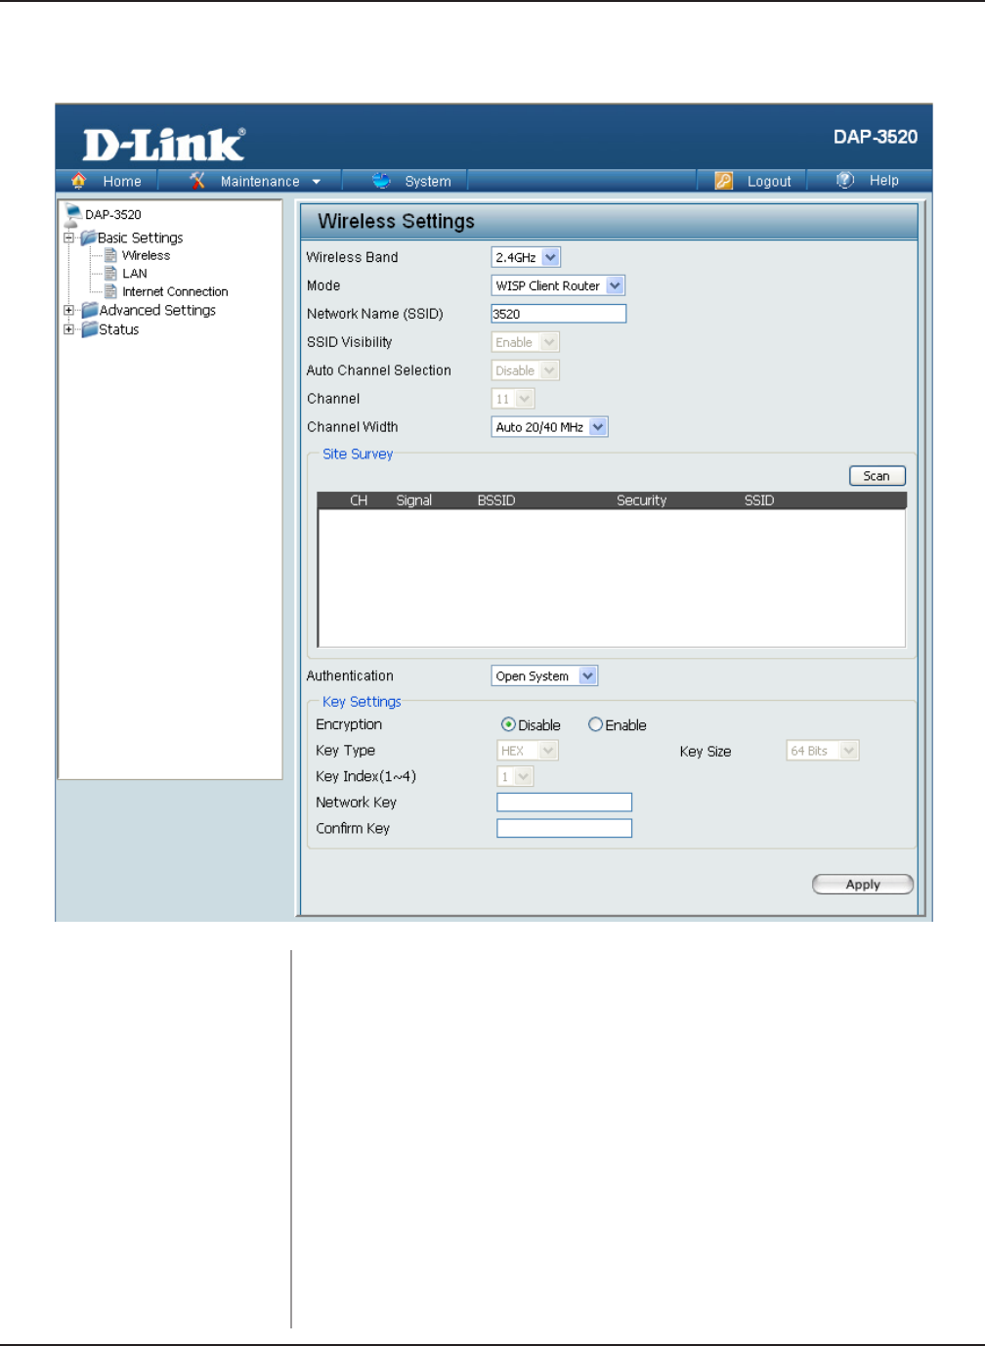Open the Auto Channel Selection dropdown

tap(526, 370)
